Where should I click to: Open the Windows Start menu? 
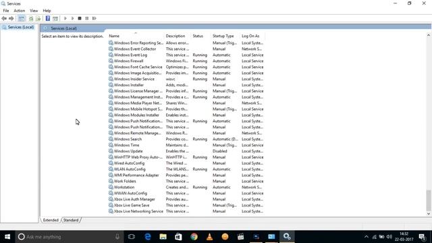7,237
